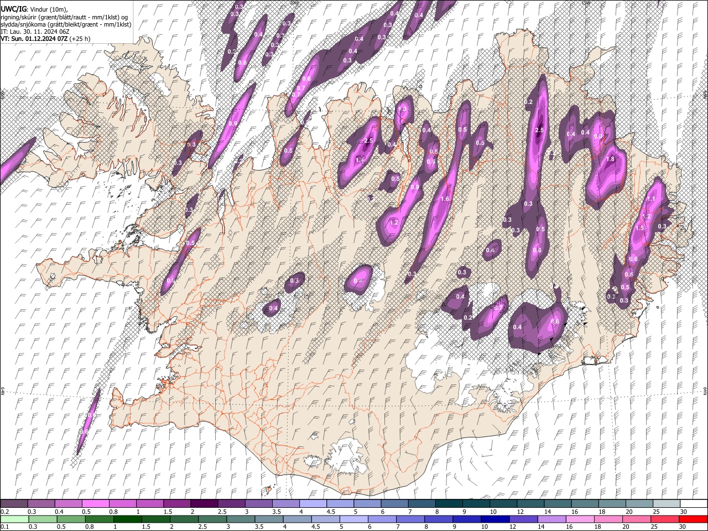Click the 0.8 pink snow swatch in top legend row
The width and height of the screenshot is (708, 531).
click(x=123, y=504)
